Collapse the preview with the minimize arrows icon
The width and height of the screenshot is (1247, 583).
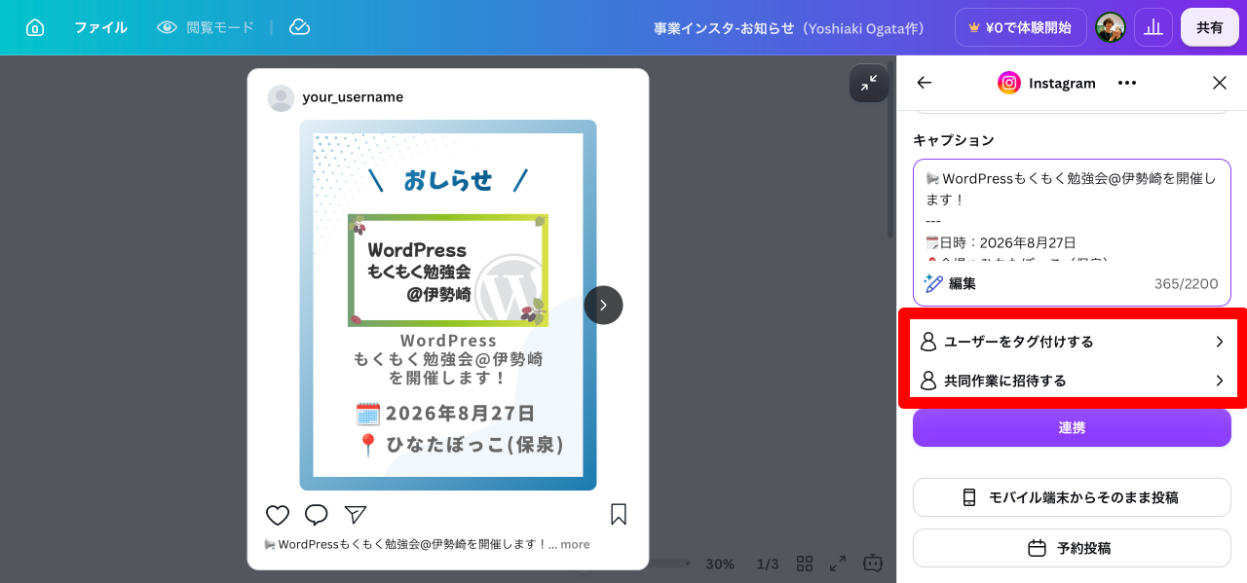click(868, 84)
